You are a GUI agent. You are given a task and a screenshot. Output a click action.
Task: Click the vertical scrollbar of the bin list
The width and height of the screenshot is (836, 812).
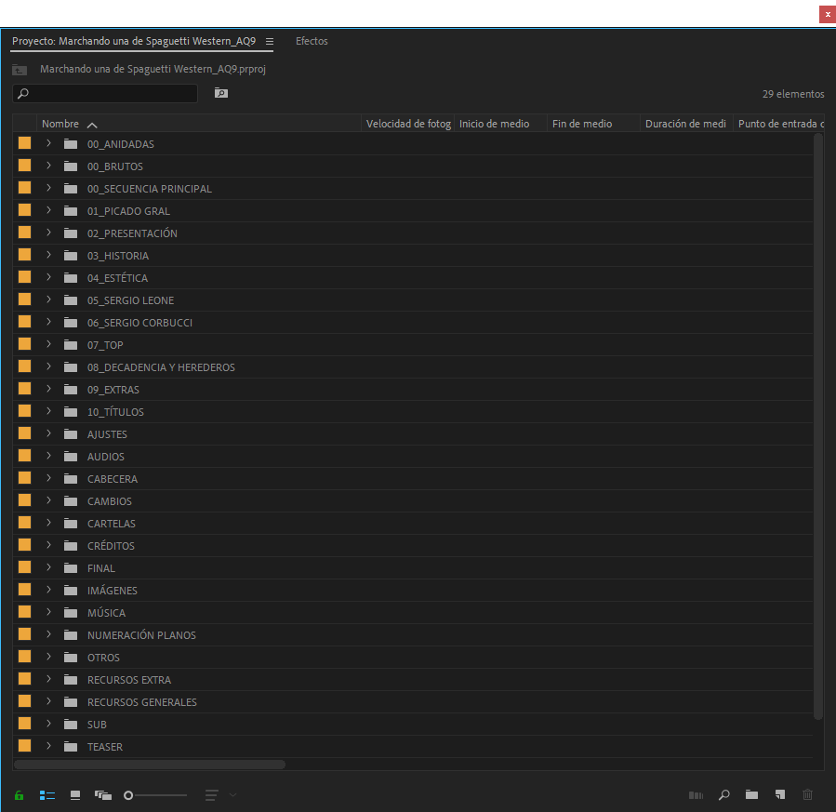tap(818, 427)
